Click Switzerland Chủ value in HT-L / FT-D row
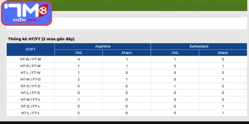 click(175, 93)
